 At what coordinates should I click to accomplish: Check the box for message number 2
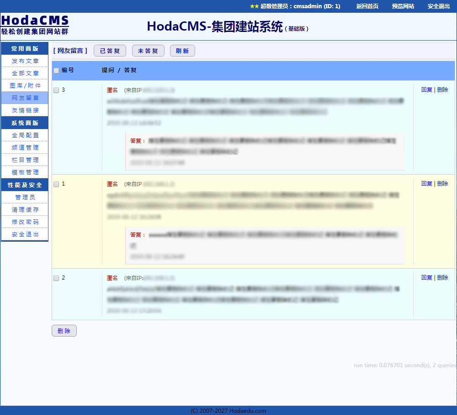pos(56,278)
